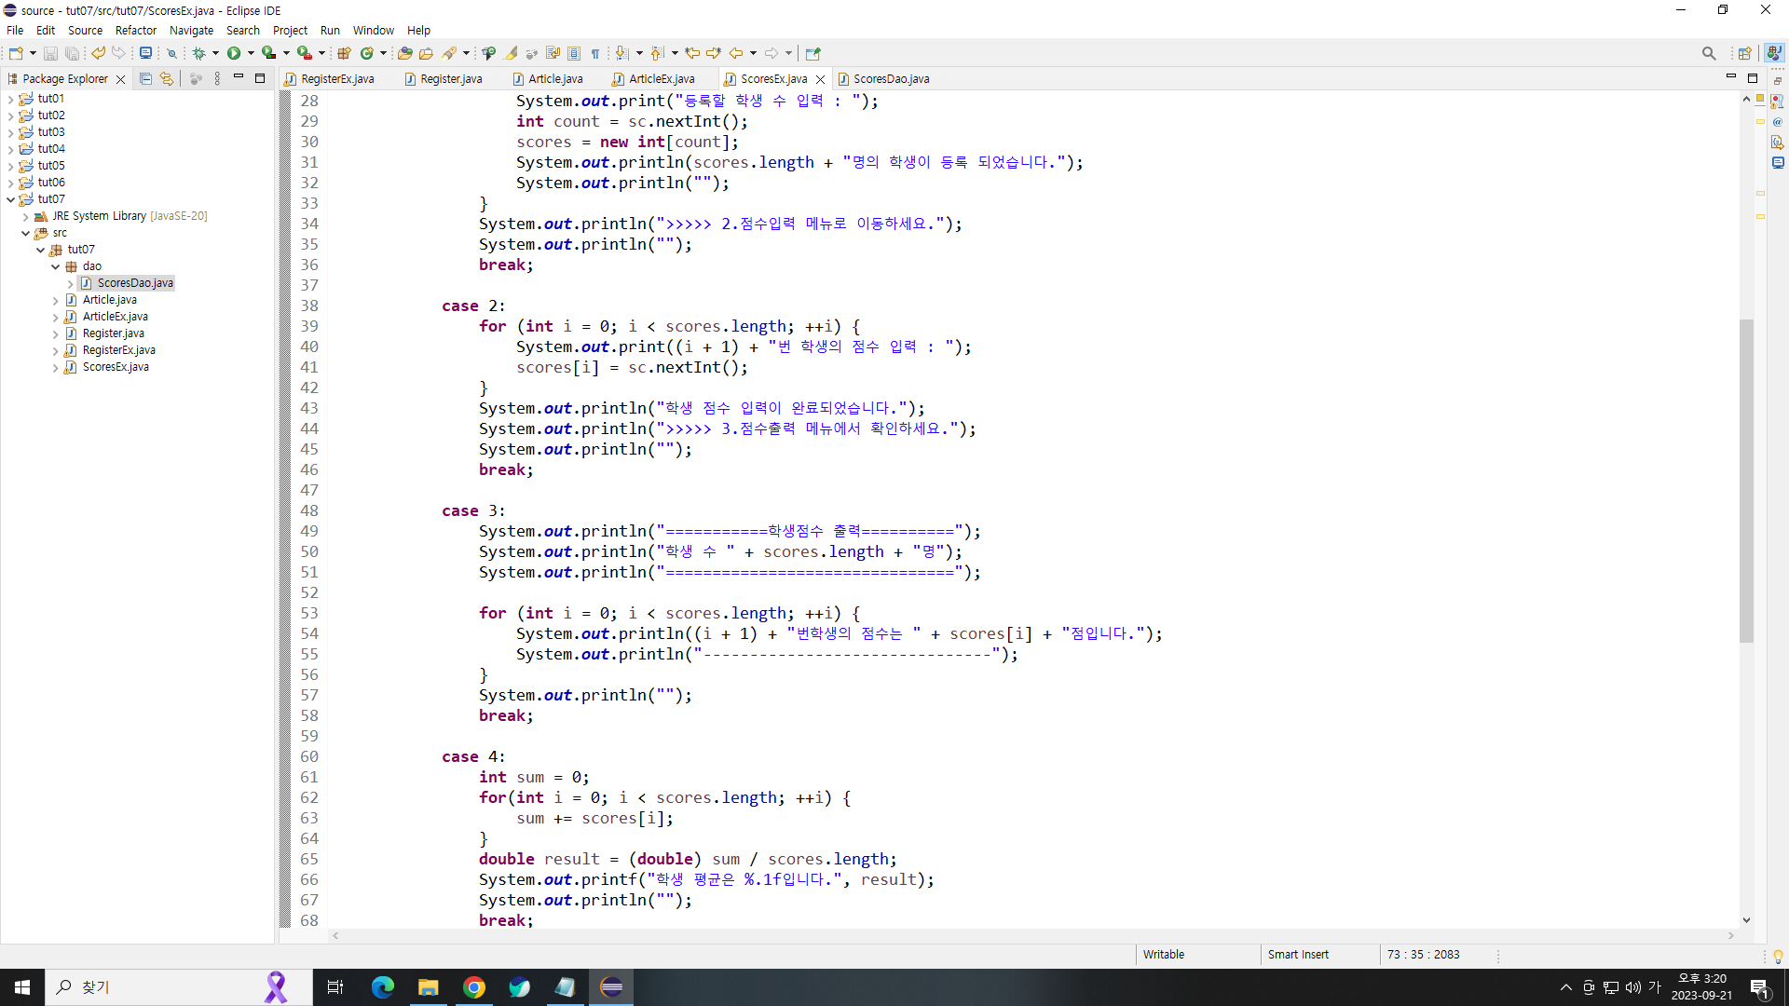Click Collapse All in Package Explorer
This screenshot has width=1789, height=1006.
pos(145,79)
